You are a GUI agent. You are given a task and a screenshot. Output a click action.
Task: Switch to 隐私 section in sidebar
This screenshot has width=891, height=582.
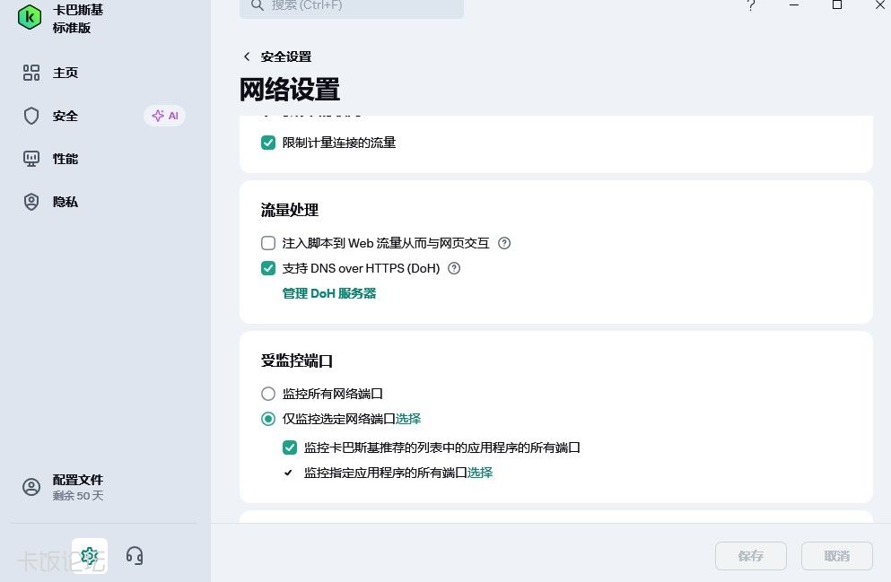[x=66, y=202]
